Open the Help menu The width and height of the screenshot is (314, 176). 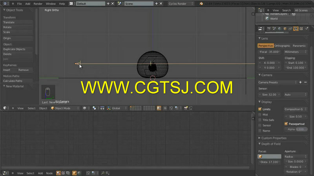pyautogui.click(x=62, y=4)
